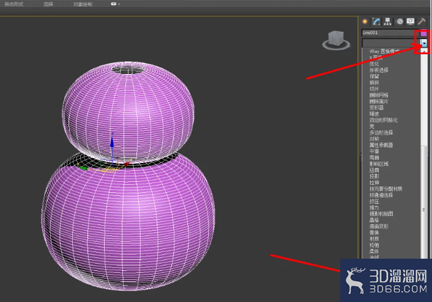
Task: Apply the 推力 modifier
Action: click(374, 208)
